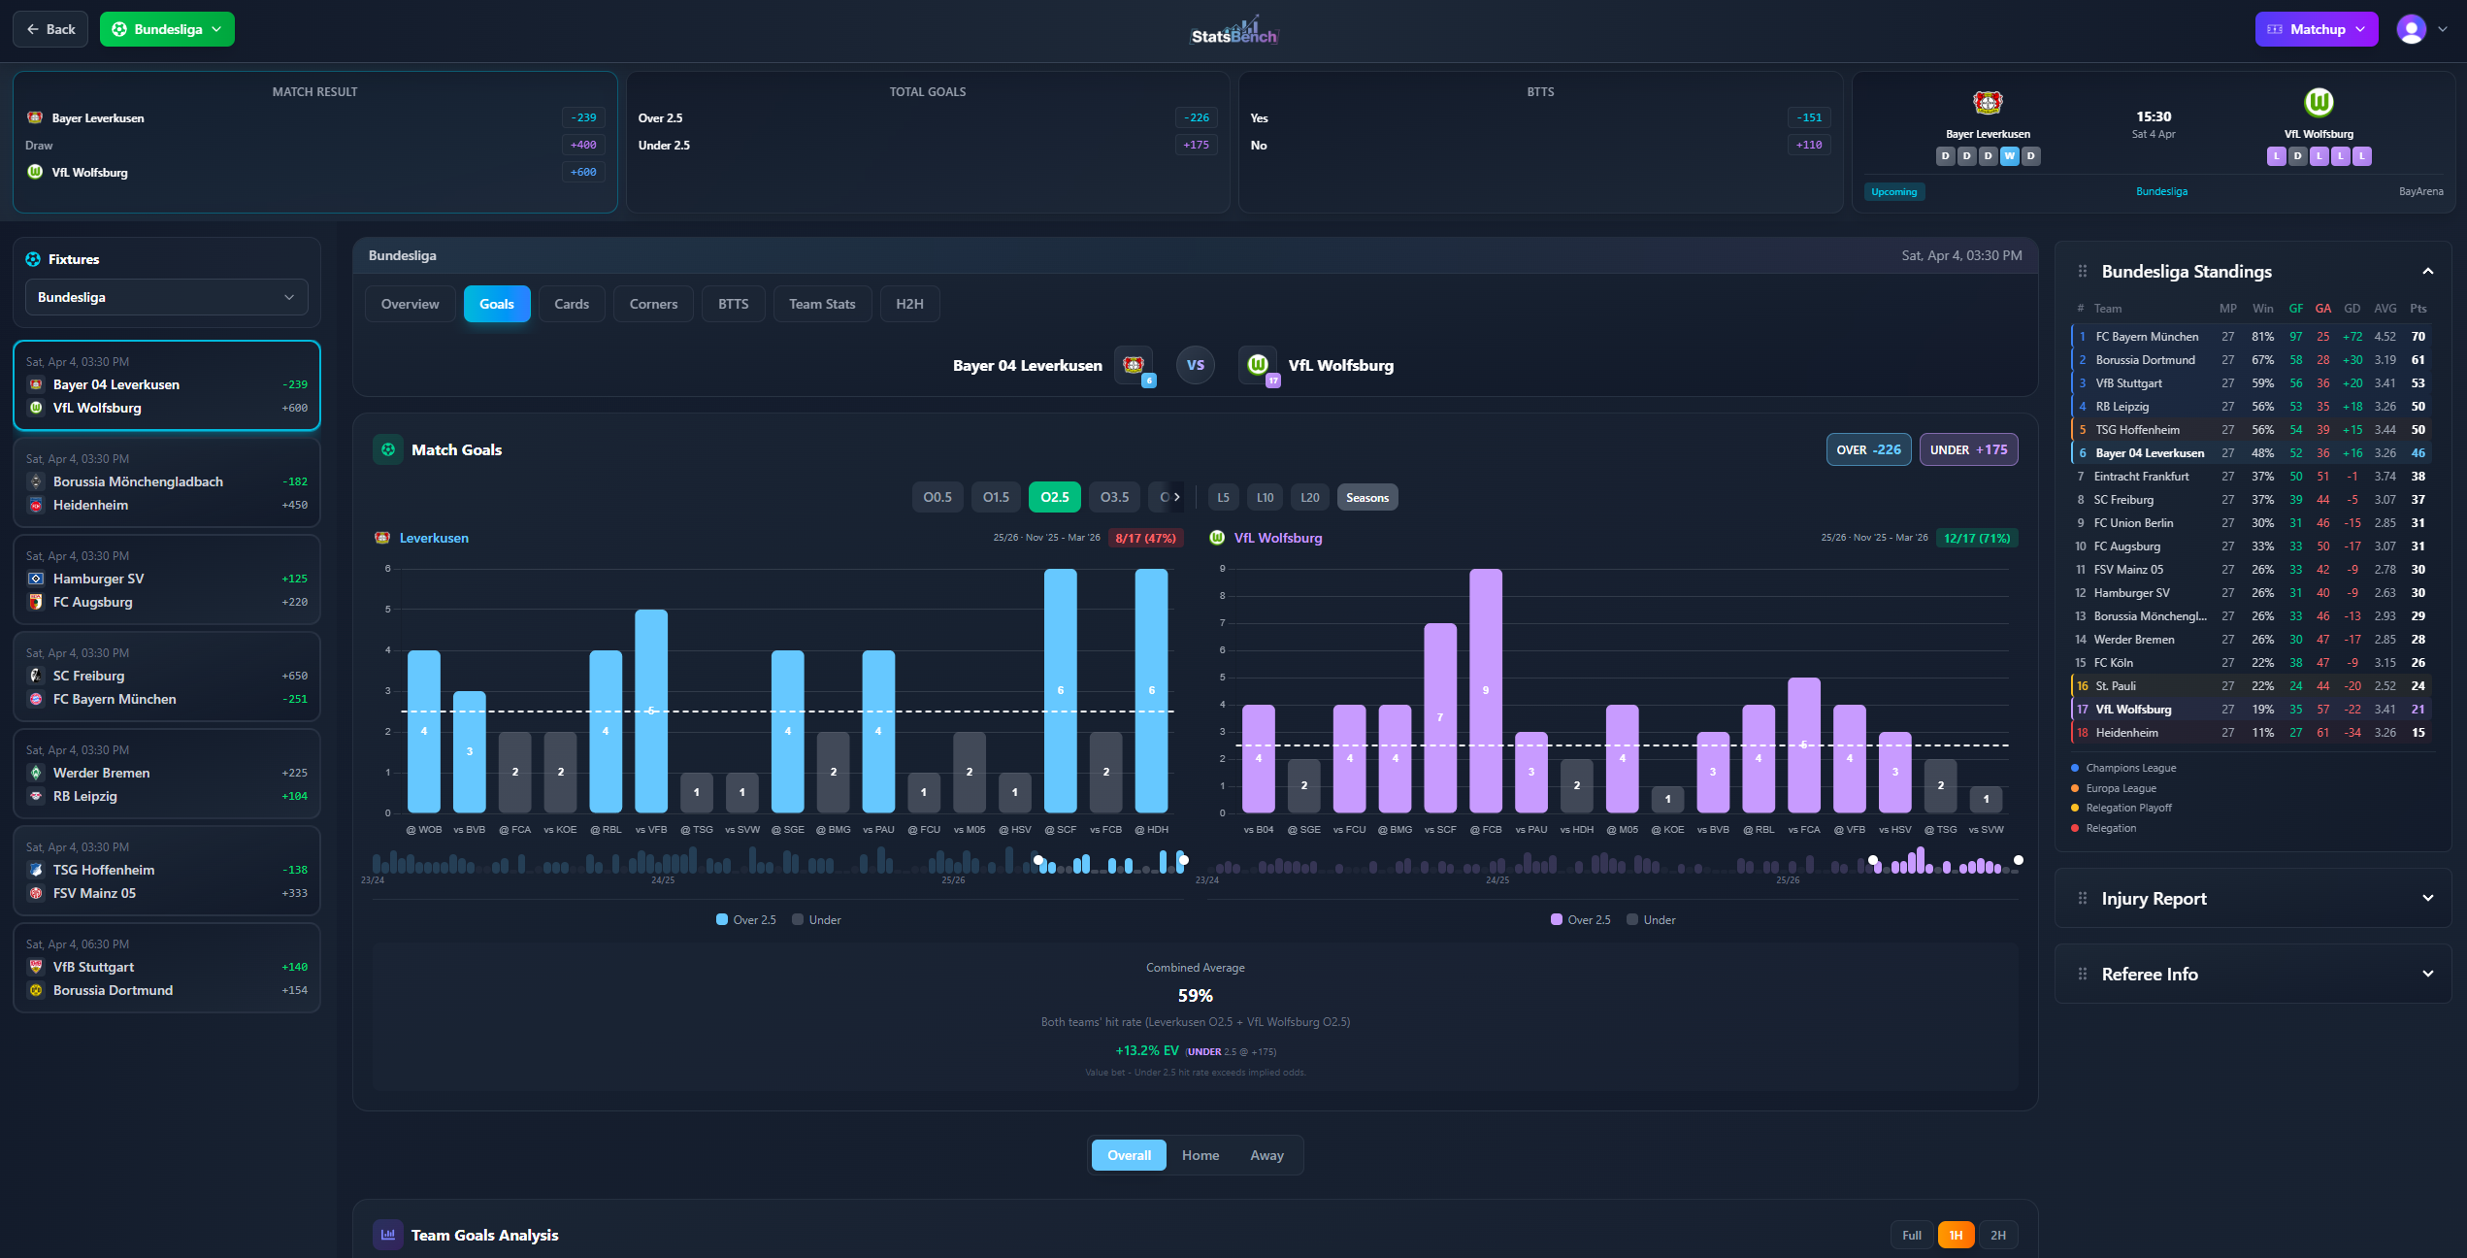Click the Bayer Leverkusen crest beside VS

[x=1133, y=365]
